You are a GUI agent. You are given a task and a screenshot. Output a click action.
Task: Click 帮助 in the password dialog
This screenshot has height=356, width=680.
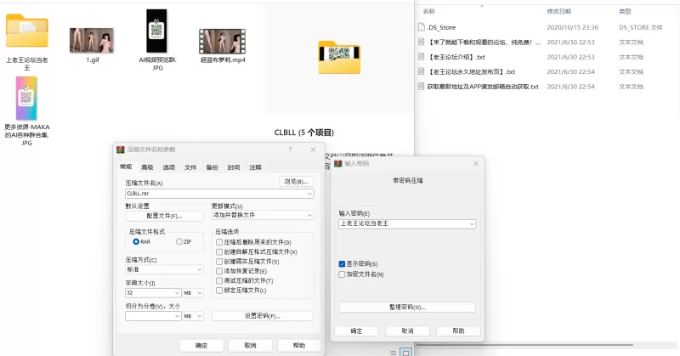458,331
